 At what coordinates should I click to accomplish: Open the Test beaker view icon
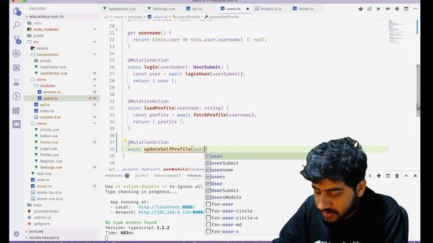point(16,82)
